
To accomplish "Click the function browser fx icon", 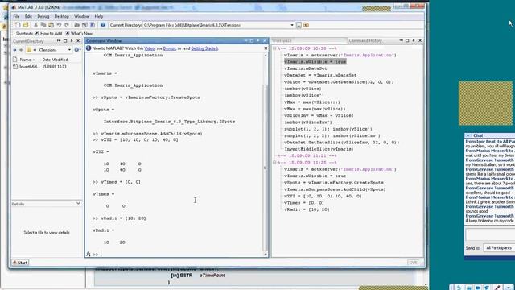I will [x=88, y=255].
